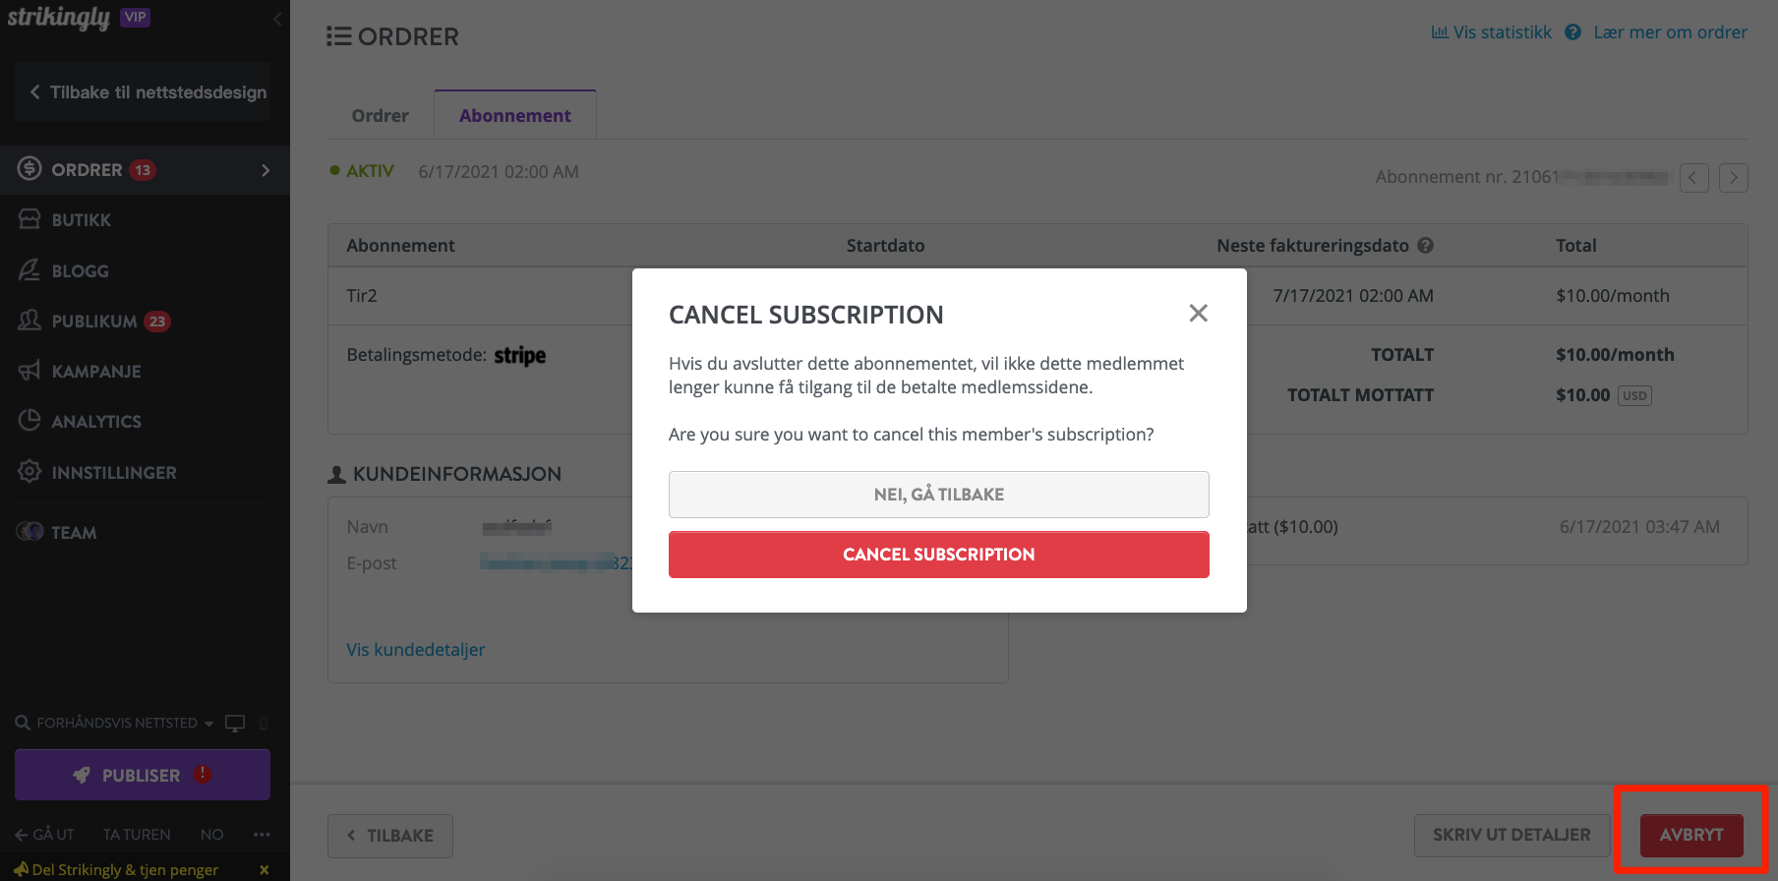Image resolution: width=1778 pixels, height=881 pixels.
Task: Click the help icon beside Neste faktureringsdato
Action: click(1425, 246)
